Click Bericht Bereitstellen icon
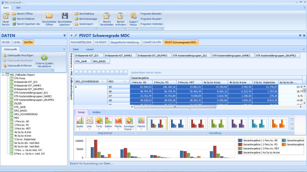 click(x=107, y=16)
